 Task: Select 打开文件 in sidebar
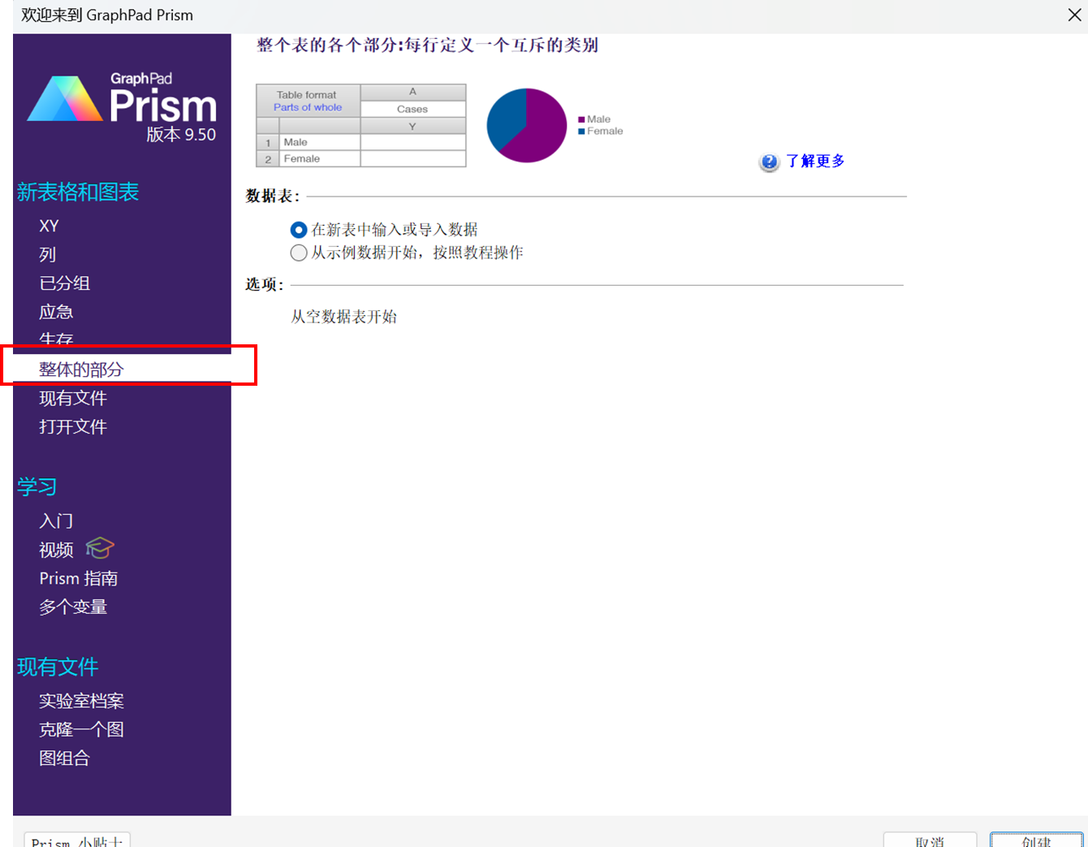[x=73, y=426]
